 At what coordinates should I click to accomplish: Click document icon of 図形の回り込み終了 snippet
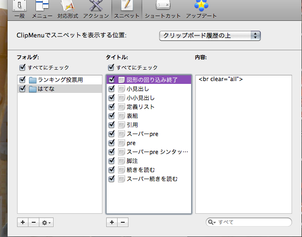[x=121, y=80]
